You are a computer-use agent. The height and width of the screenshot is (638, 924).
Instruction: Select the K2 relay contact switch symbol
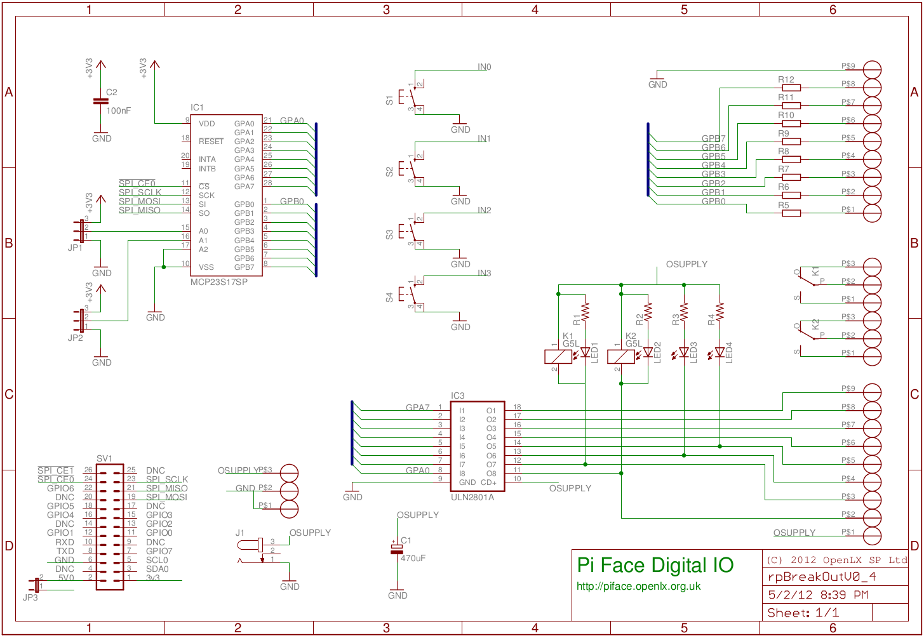808,335
